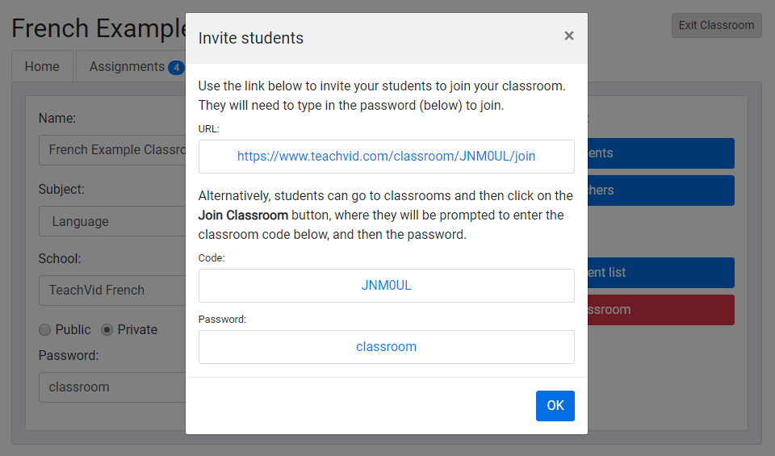Switch to the Home tab
The width and height of the screenshot is (775, 456).
coord(42,67)
